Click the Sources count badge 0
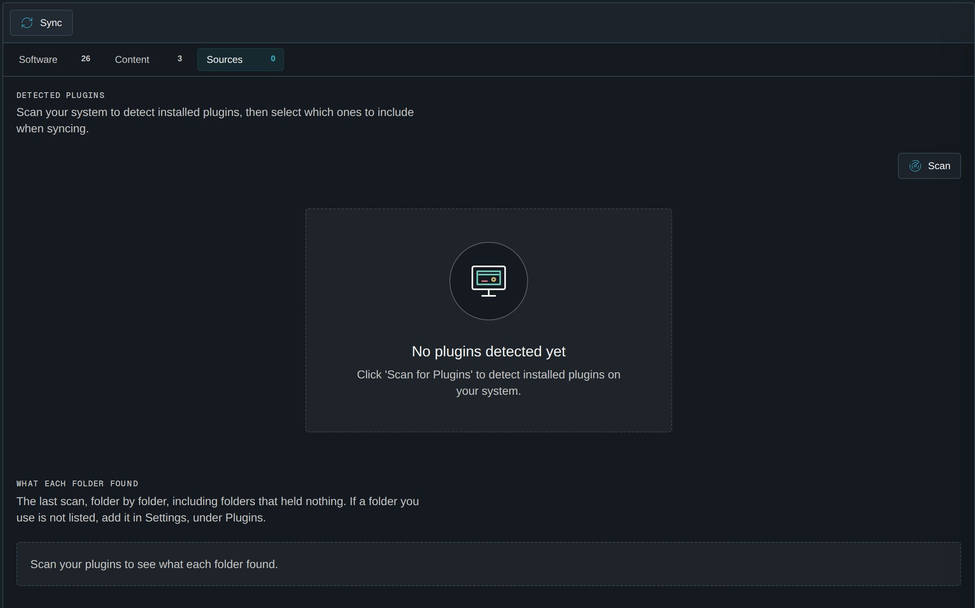The image size is (975, 608). [273, 59]
